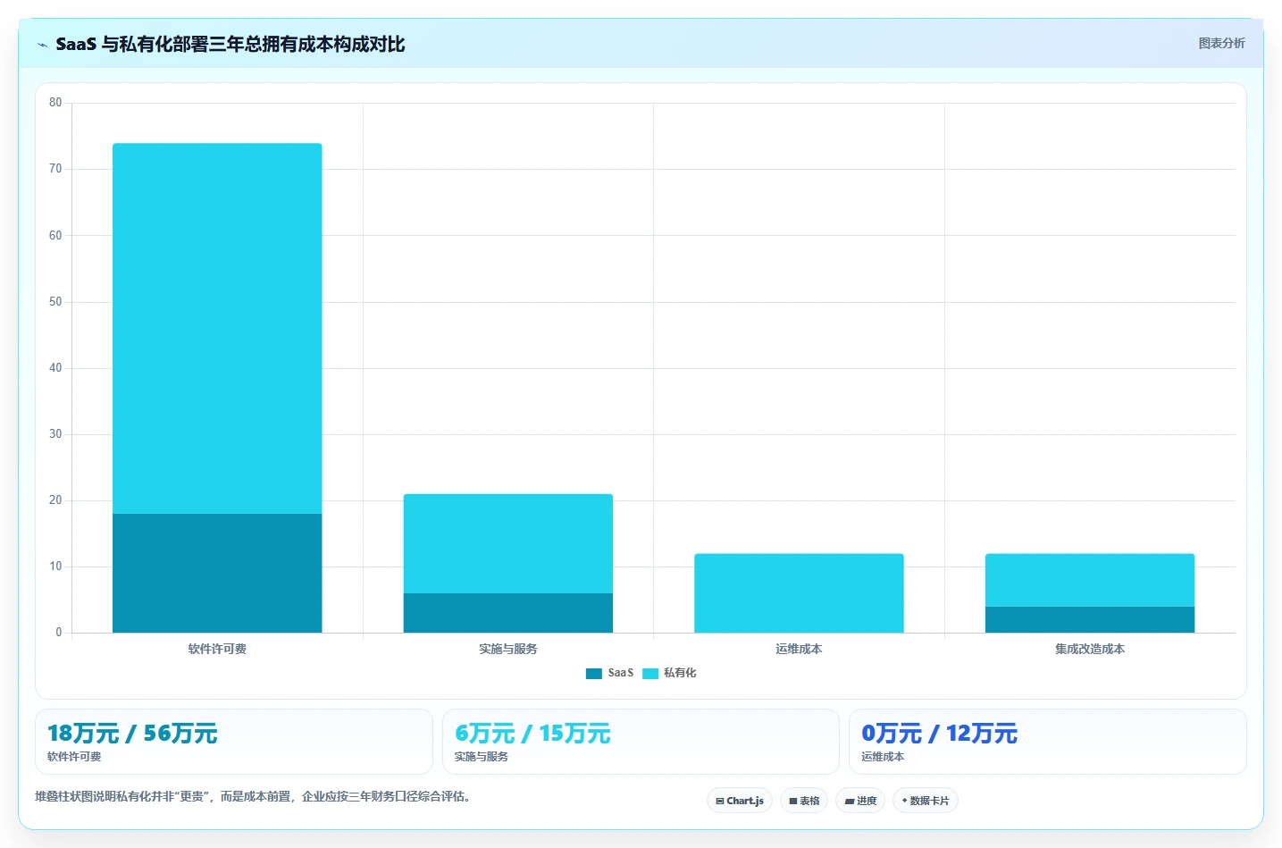Click the 集成改造成本 axis label
1282x848 pixels.
click(1090, 649)
